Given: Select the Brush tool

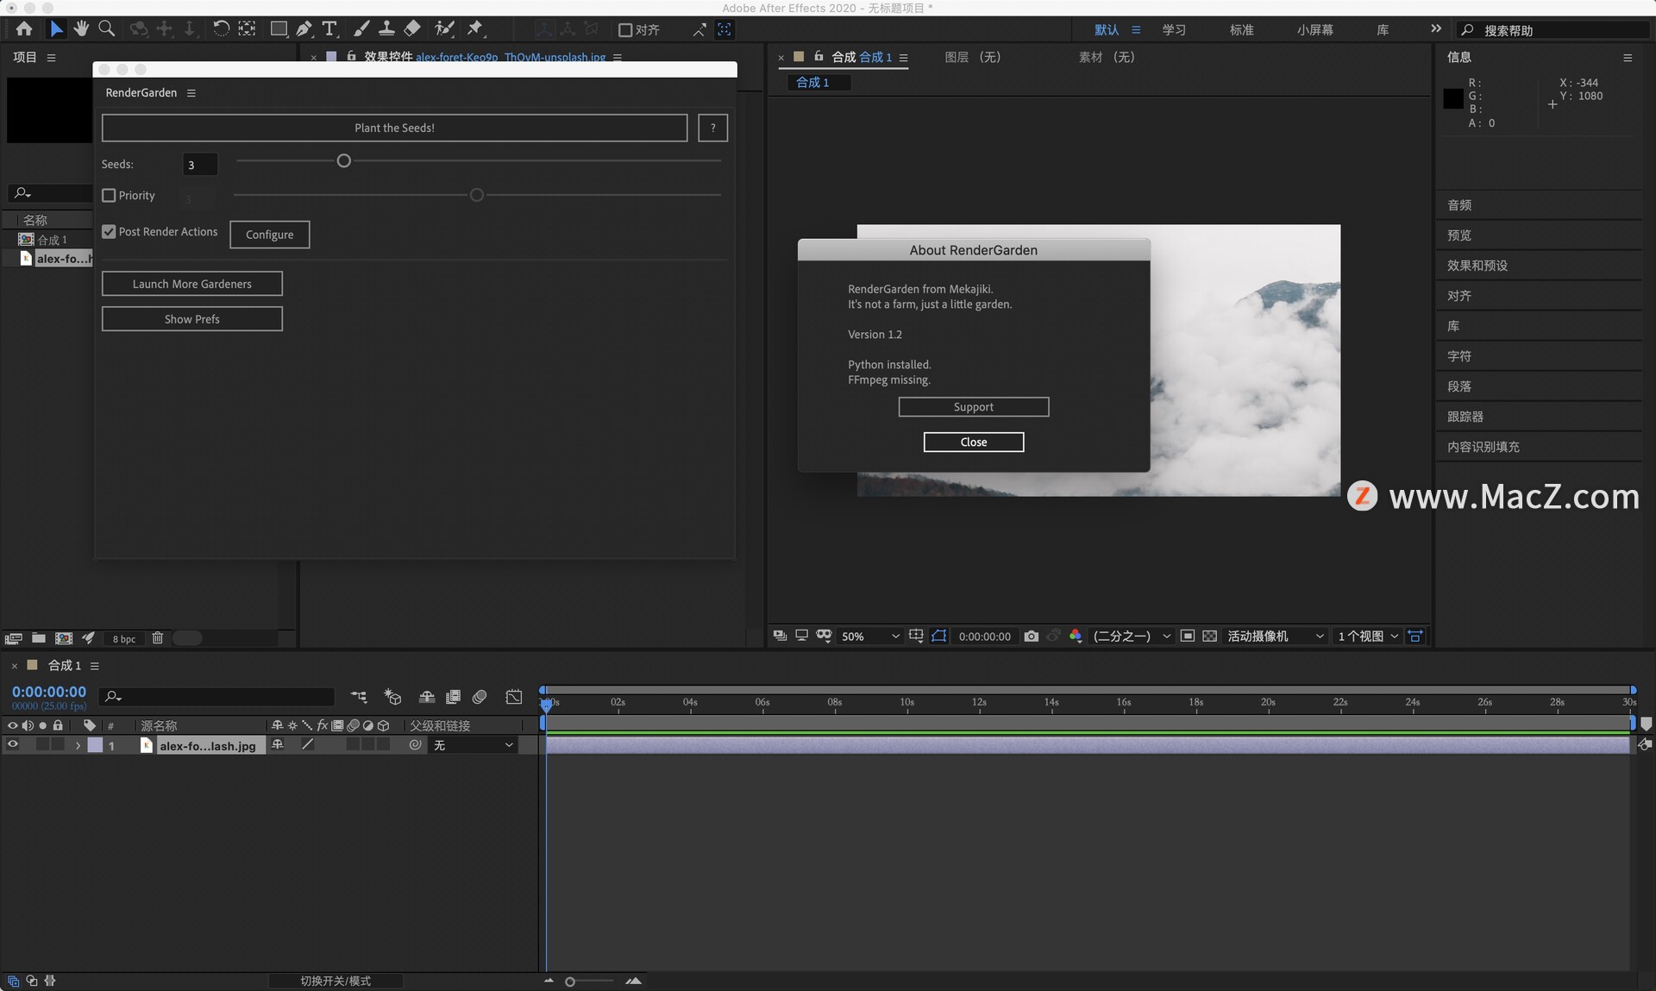Looking at the screenshot, I should point(361,29).
